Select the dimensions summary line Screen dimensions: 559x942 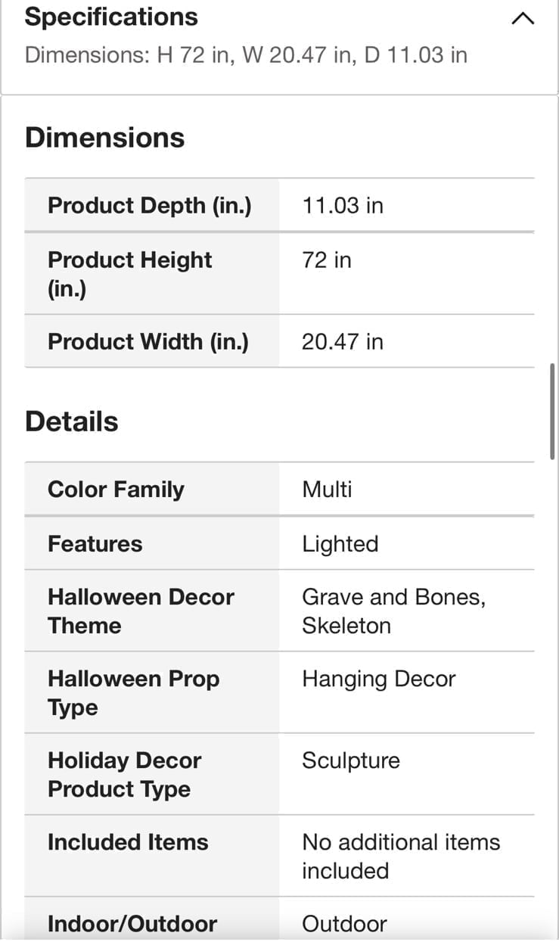tap(246, 55)
